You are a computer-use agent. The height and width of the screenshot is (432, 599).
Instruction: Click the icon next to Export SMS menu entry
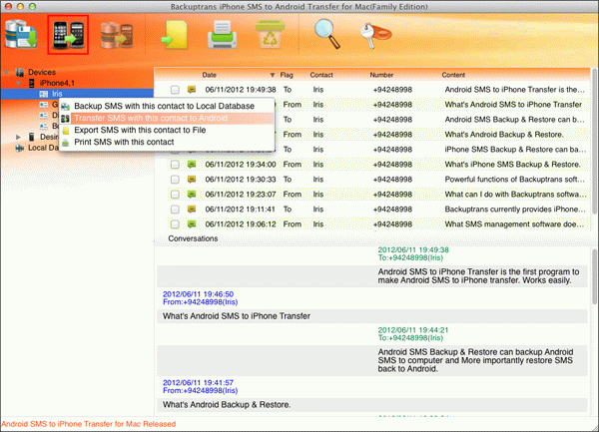pyautogui.click(x=66, y=131)
